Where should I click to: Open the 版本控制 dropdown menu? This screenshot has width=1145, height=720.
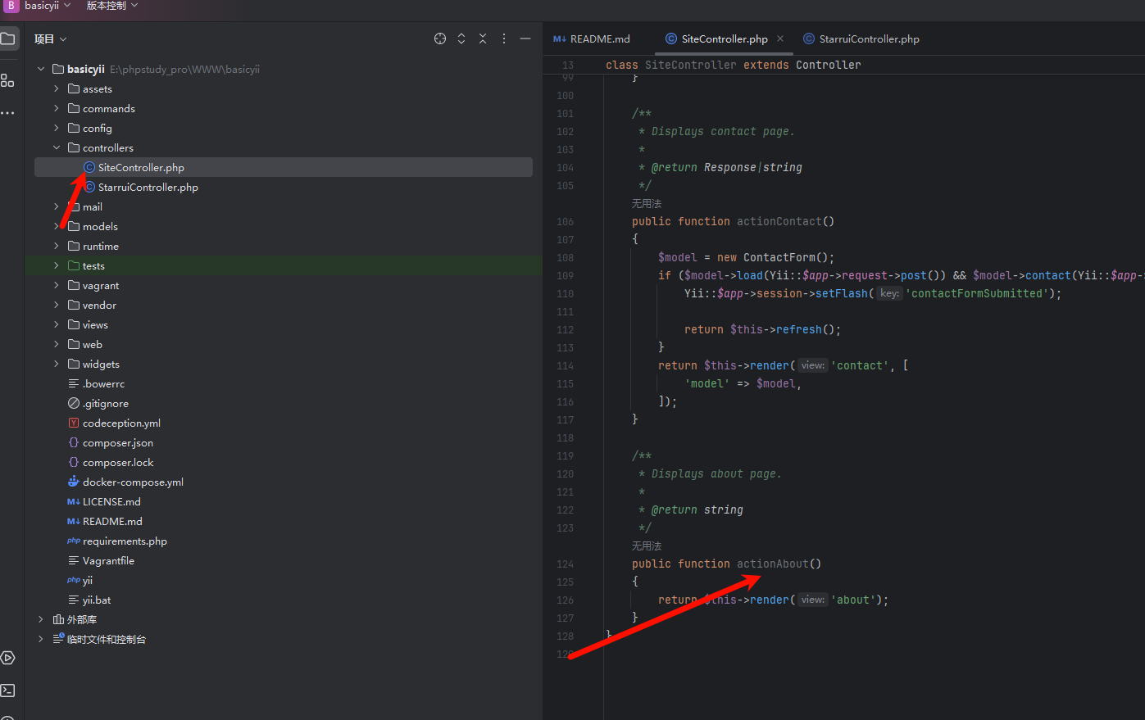[x=112, y=6]
